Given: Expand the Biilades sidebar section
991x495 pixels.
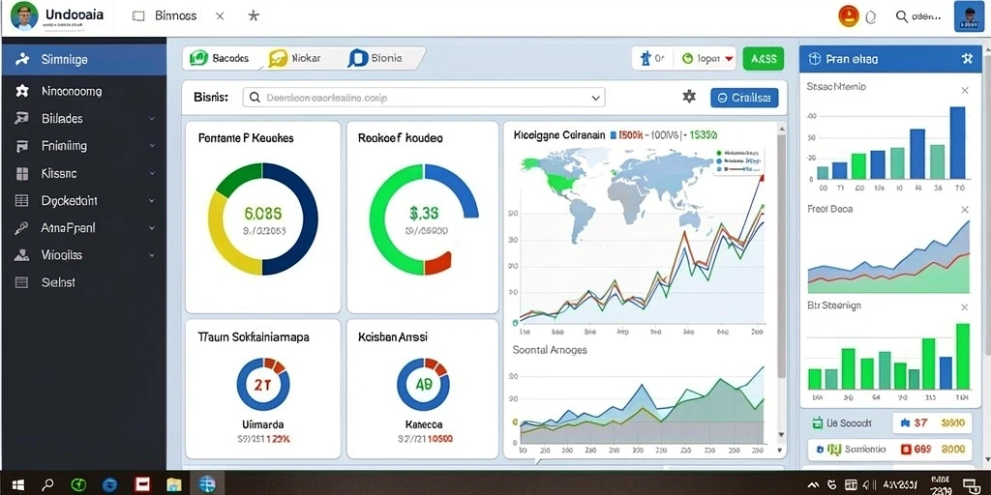Looking at the screenshot, I should tap(152, 118).
